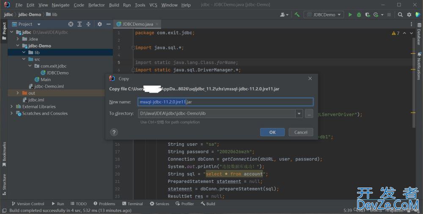Click the To directory path field

point(217,114)
